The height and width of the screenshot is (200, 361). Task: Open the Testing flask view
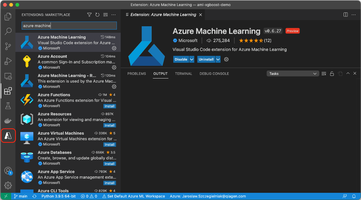click(8, 106)
